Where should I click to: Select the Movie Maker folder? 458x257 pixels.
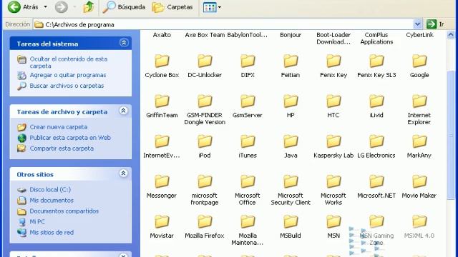pos(419,187)
